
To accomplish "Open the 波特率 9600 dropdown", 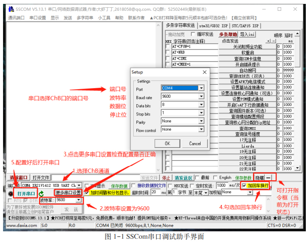I will coord(78,200).
